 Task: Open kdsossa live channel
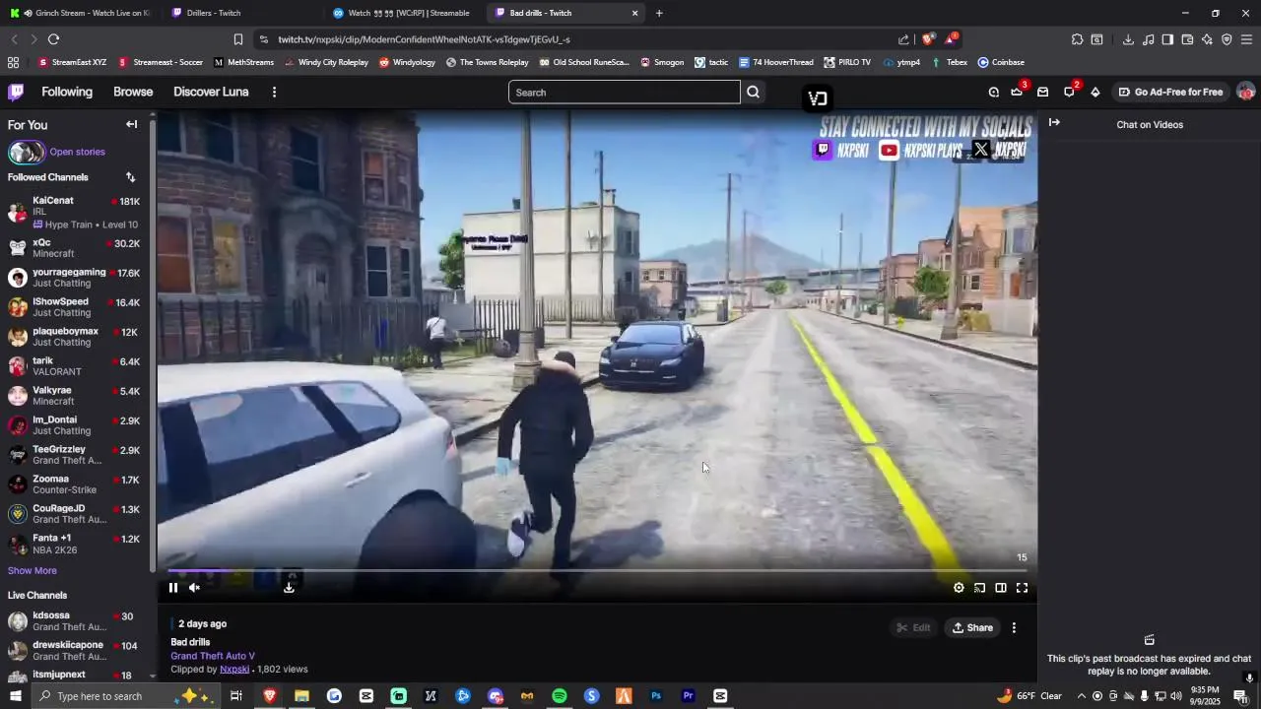(74, 620)
